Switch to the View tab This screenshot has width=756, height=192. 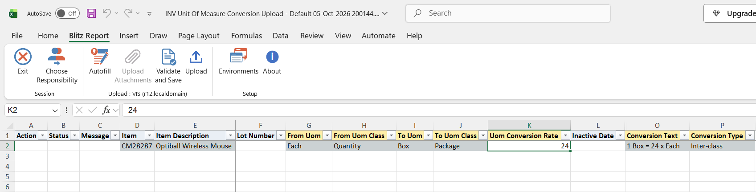click(343, 36)
